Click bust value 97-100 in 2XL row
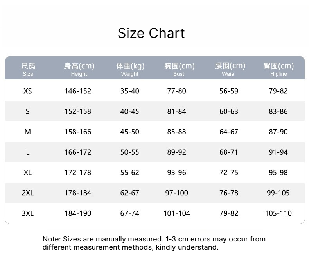This screenshot has width=309, height=261. (176, 193)
